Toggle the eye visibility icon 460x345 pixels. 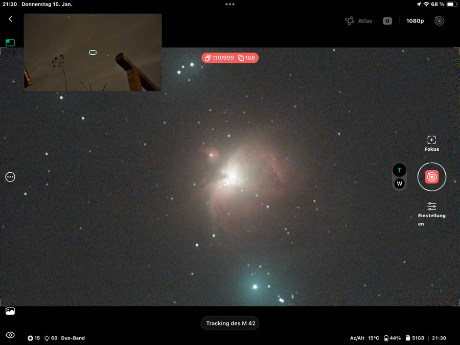tap(10, 335)
